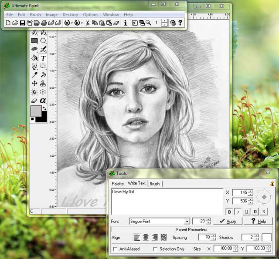Select the paint roller tool

(43, 75)
